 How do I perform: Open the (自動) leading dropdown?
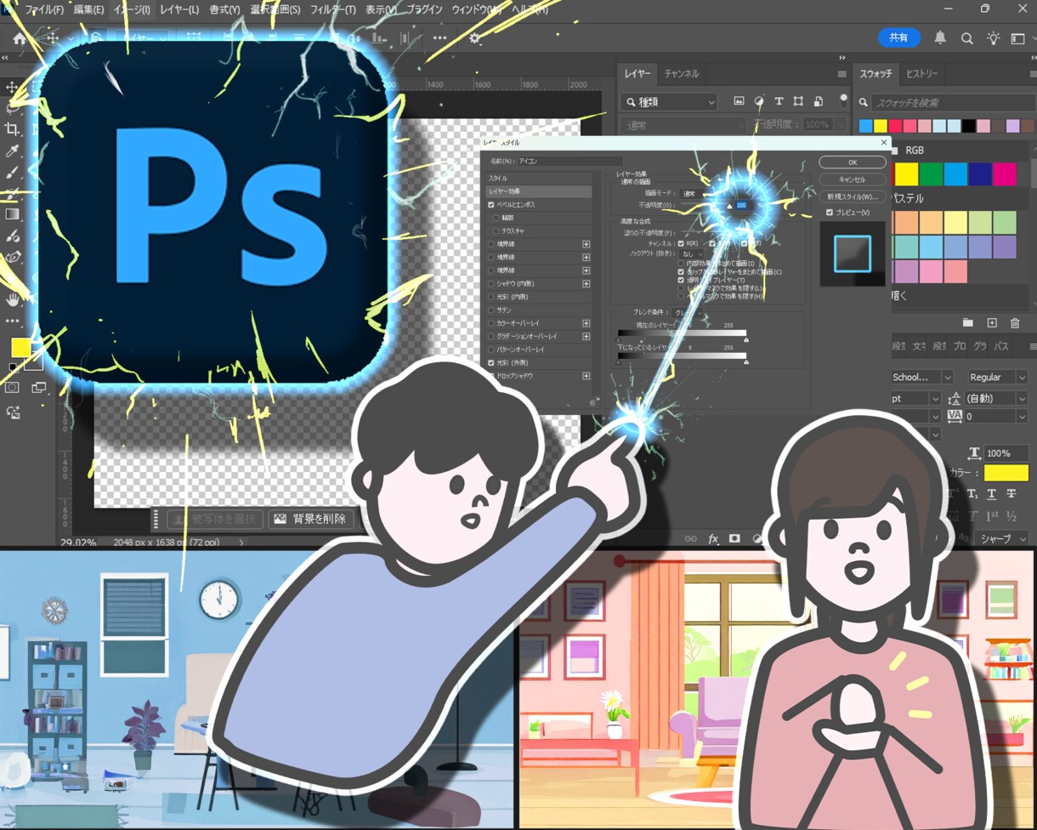click(997, 398)
